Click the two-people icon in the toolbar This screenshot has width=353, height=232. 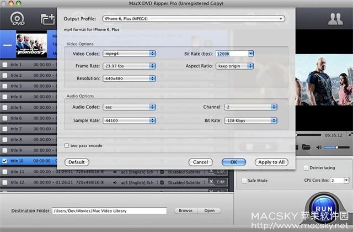(335, 19)
